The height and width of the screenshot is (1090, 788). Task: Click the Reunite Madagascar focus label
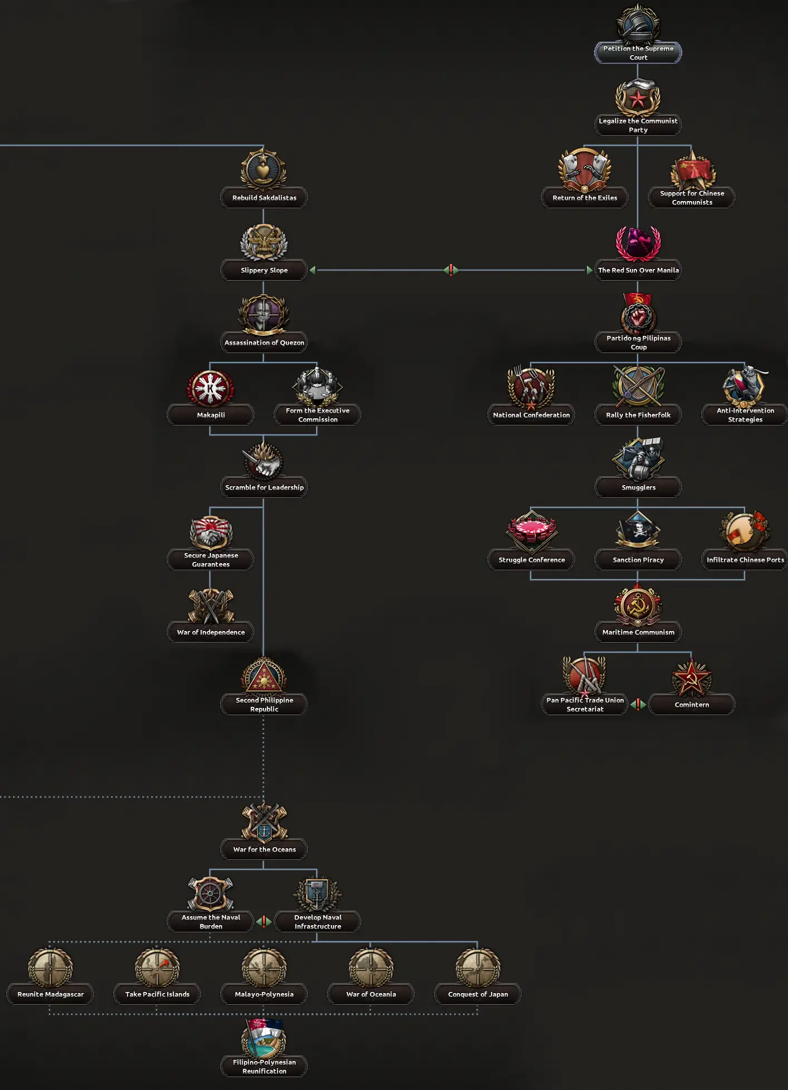(50, 994)
